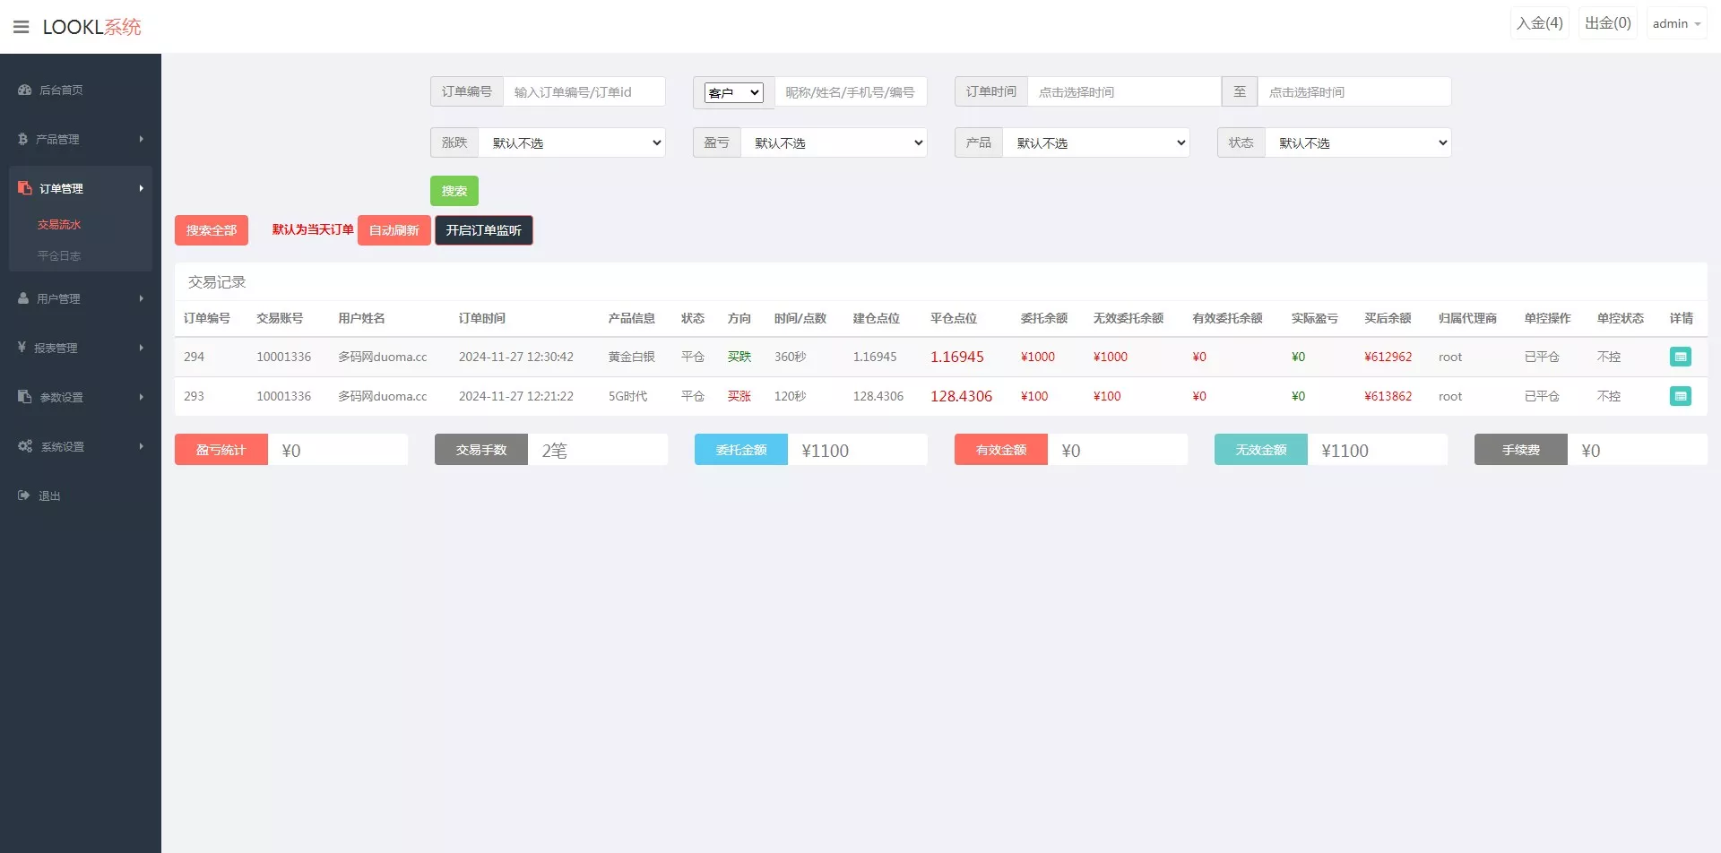Image resolution: width=1721 pixels, height=853 pixels.
Task: Click the 报表管理 currency icon
Action: coord(23,348)
